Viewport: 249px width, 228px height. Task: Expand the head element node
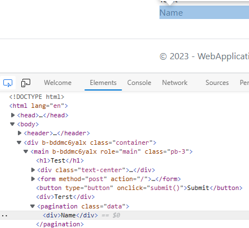[x=13, y=115]
